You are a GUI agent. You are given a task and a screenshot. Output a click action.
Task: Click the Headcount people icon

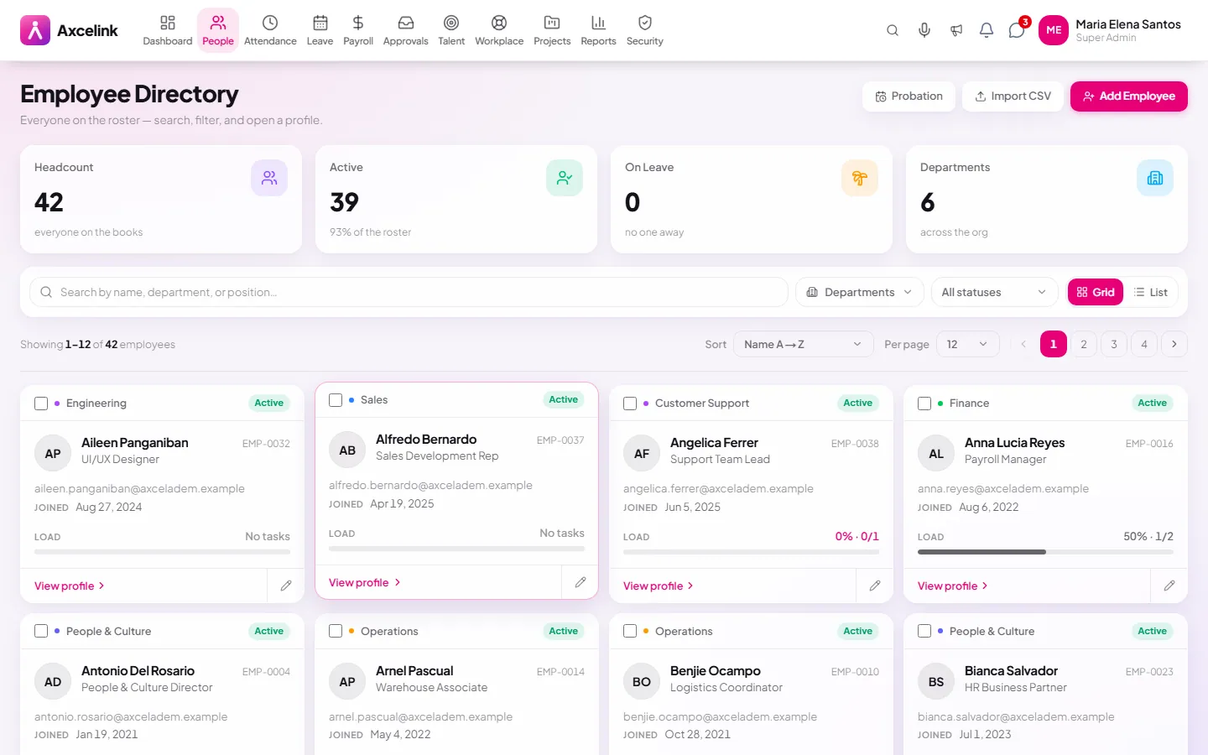[269, 178]
